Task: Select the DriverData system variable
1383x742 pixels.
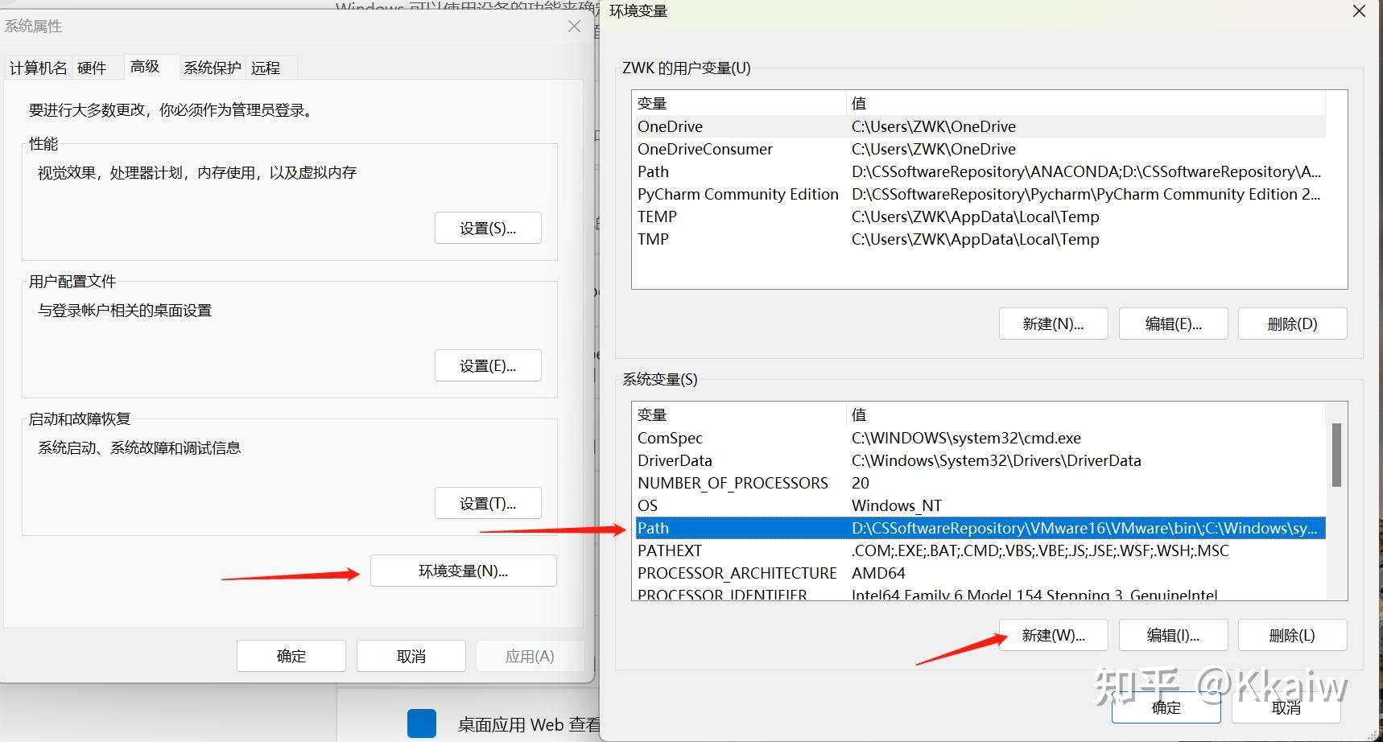Action: tap(980, 460)
